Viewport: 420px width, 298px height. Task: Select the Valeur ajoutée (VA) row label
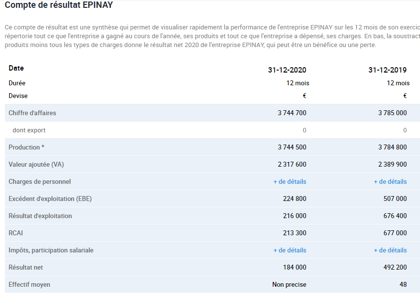point(36,164)
